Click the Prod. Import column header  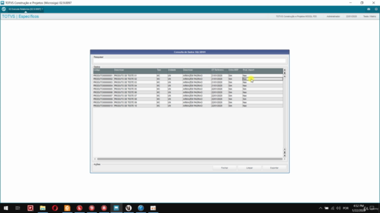(x=262, y=71)
